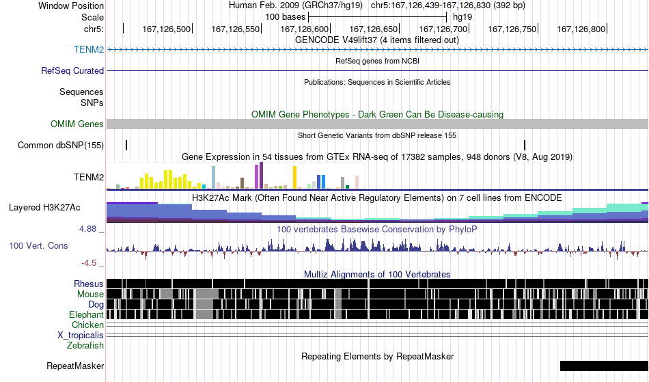649x382 pixels.
Task: Click the black RepeatMasker element block
Action: [x=605, y=366]
